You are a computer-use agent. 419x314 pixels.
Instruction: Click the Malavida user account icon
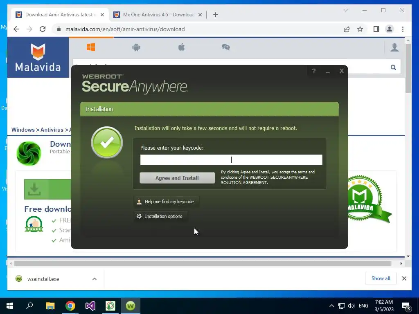point(394,47)
